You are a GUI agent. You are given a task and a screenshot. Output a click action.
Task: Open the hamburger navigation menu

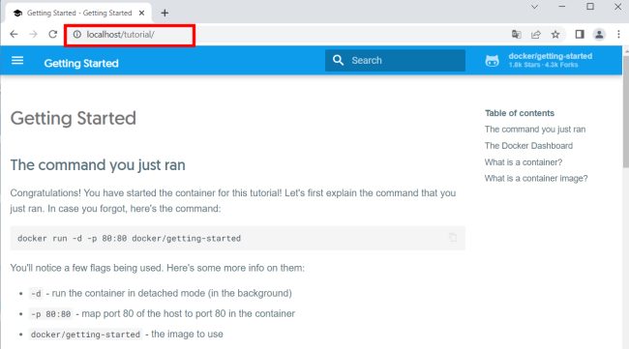pyautogui.click(x=17, y=61)
